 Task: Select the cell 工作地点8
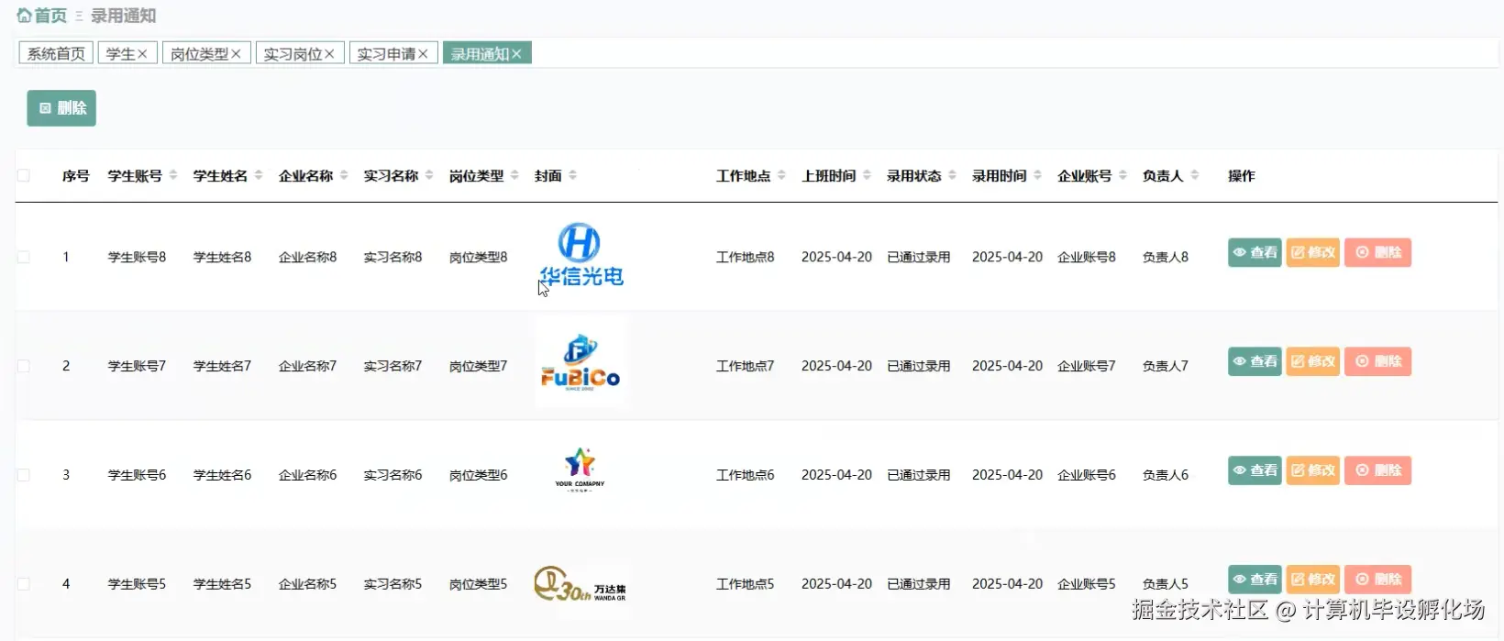point(745,257)
